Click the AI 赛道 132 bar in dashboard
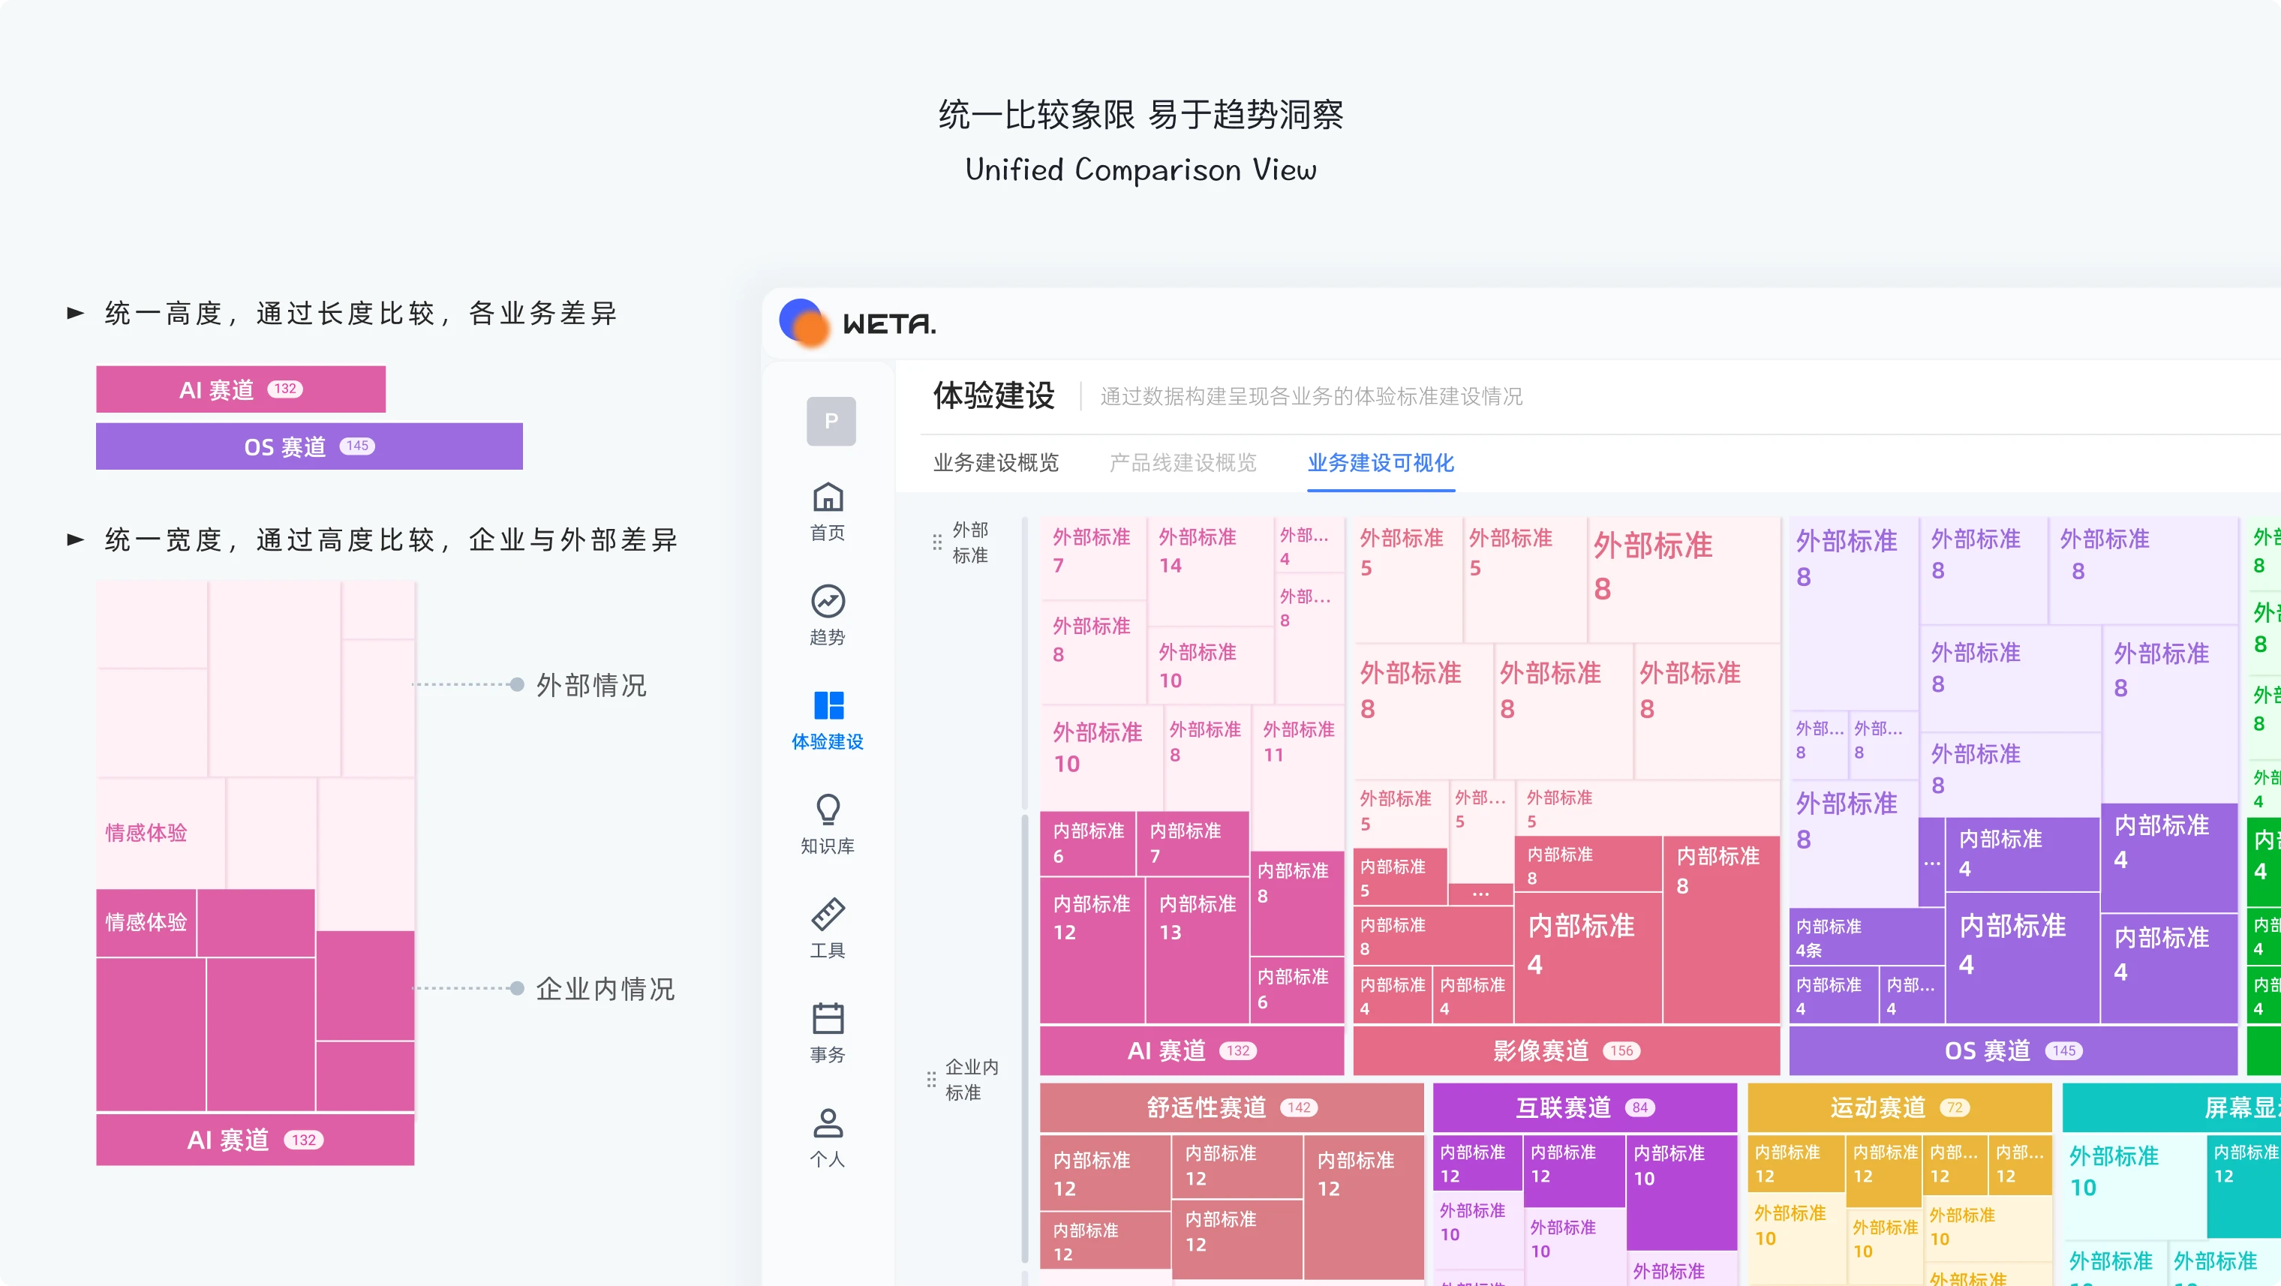The width and height of the screenshot is (2281, 1286). [1192, 1050]
